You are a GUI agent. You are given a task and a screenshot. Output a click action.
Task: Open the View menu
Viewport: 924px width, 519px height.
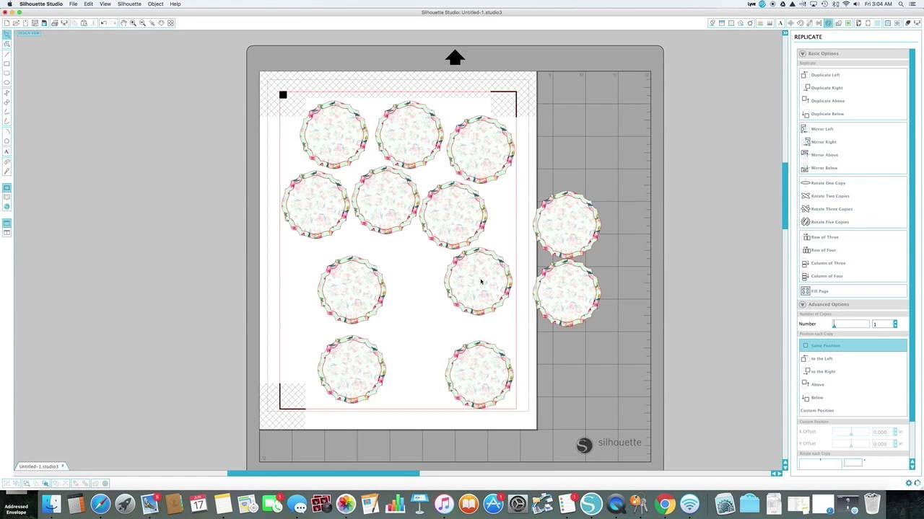coord(105,4)
